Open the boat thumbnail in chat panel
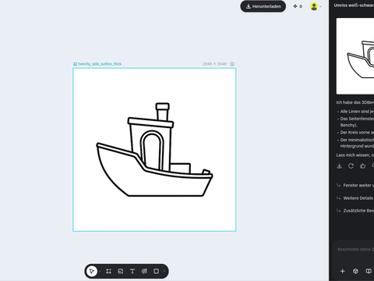374x281 pixels. click(355, 56)
